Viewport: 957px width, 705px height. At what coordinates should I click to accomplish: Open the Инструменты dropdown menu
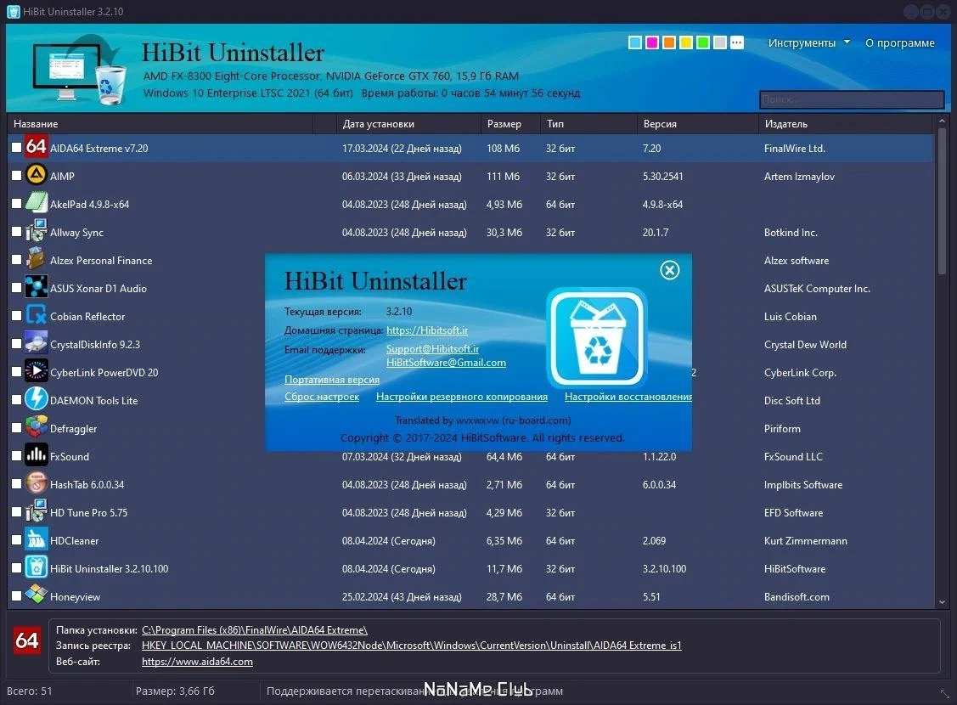pos(808,42)
